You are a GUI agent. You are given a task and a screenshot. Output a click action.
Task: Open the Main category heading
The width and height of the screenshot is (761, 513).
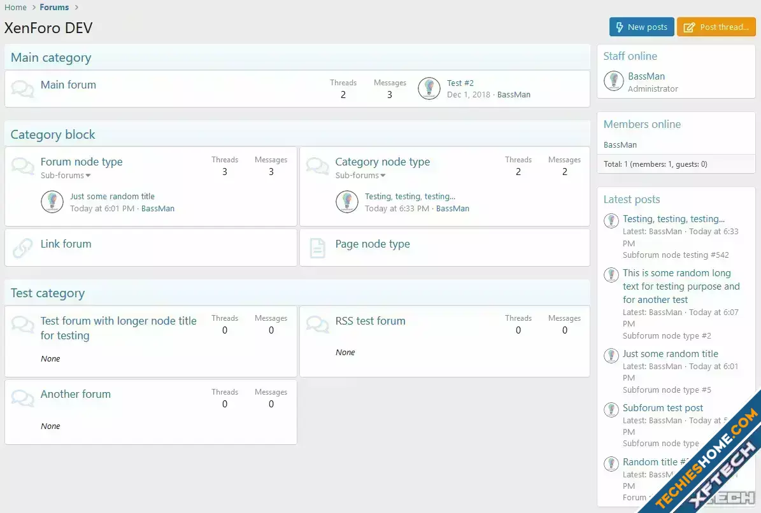[x=51, y=57]
